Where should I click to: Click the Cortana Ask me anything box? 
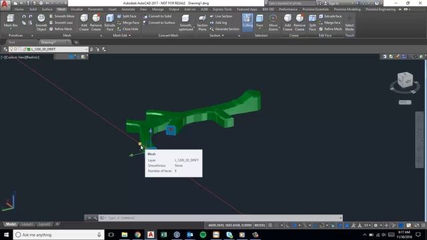tap(59, 235)
